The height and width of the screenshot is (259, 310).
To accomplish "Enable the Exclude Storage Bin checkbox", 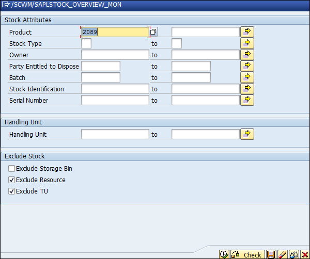I will (x=12, y=169).
